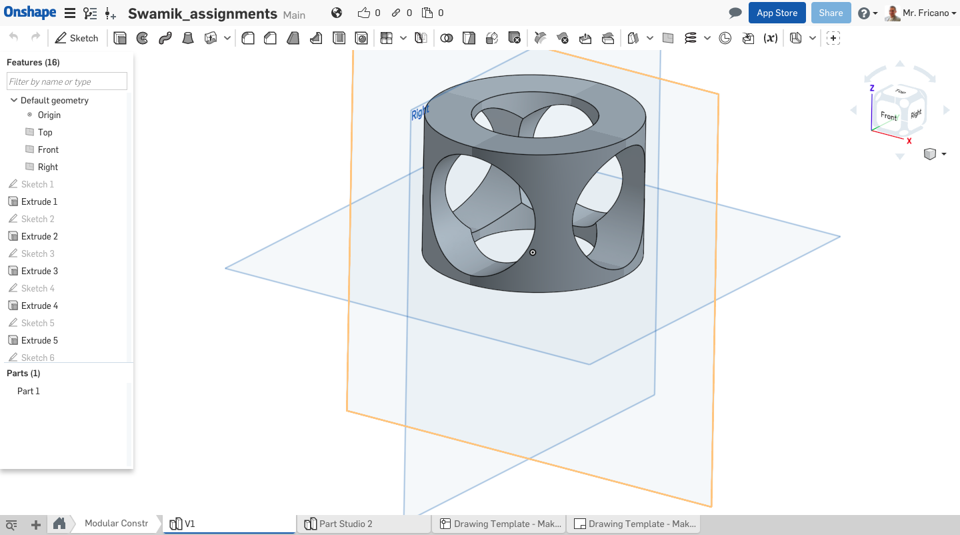Screen dimensions: 960x535
Task: Open the Mr. Fricano account menu
Action: click(921, 13)
